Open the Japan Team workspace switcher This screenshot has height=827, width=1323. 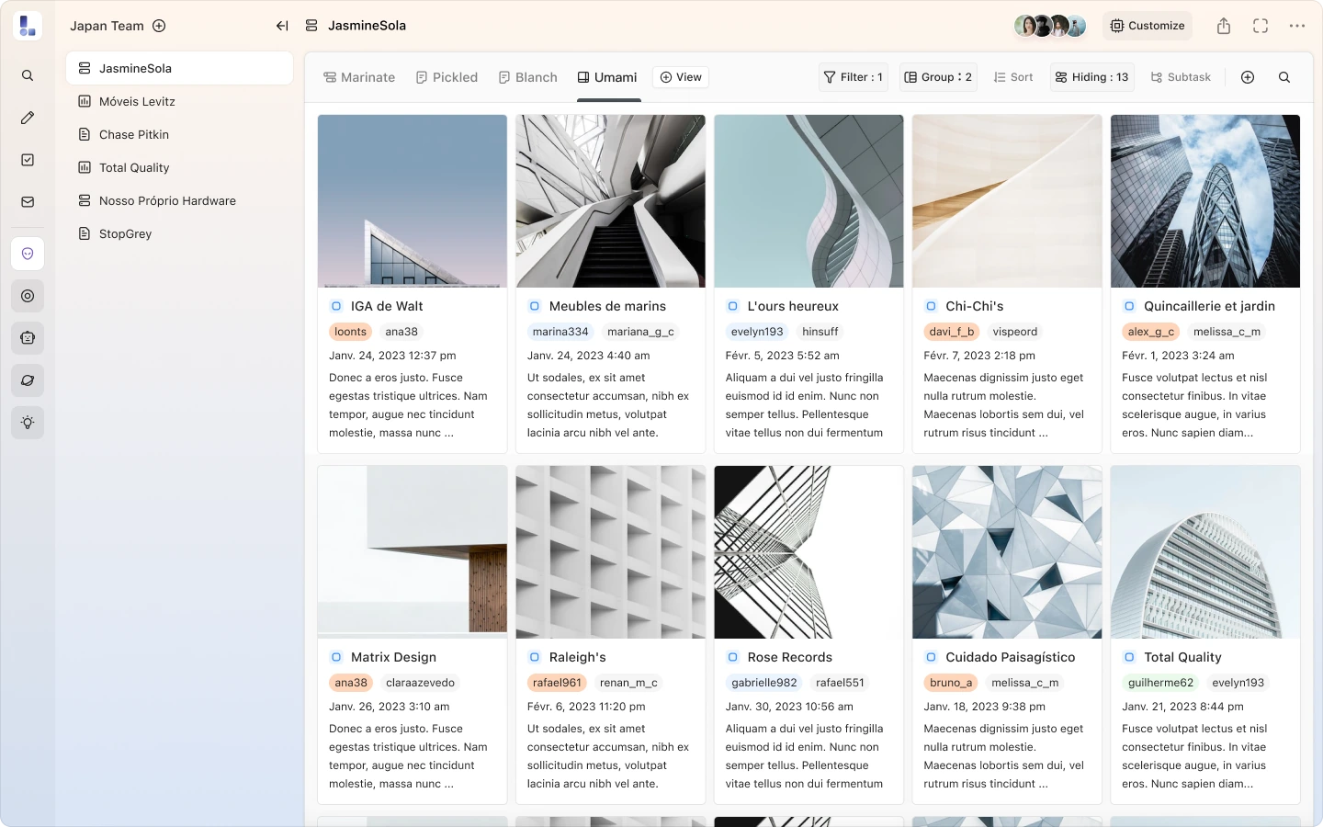(x=107, y=26)
